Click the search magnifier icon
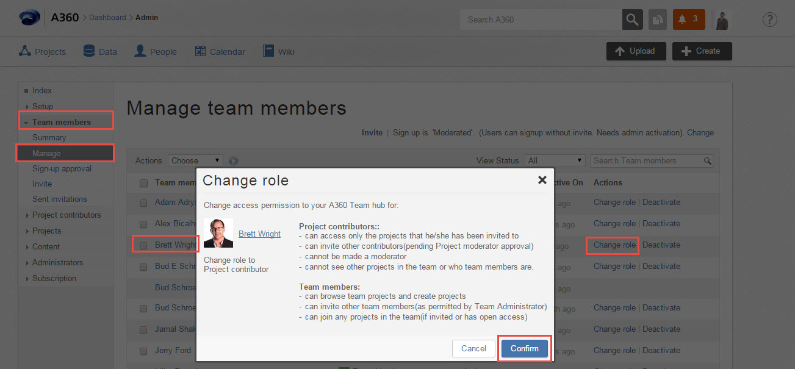795x369 pixels. [632, 19]
